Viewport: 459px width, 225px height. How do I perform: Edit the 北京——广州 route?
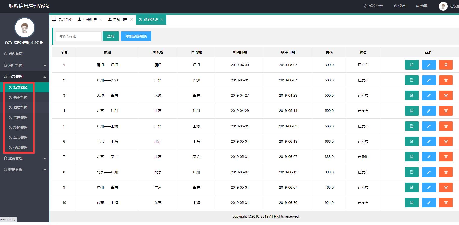click(x=429, y=172)
